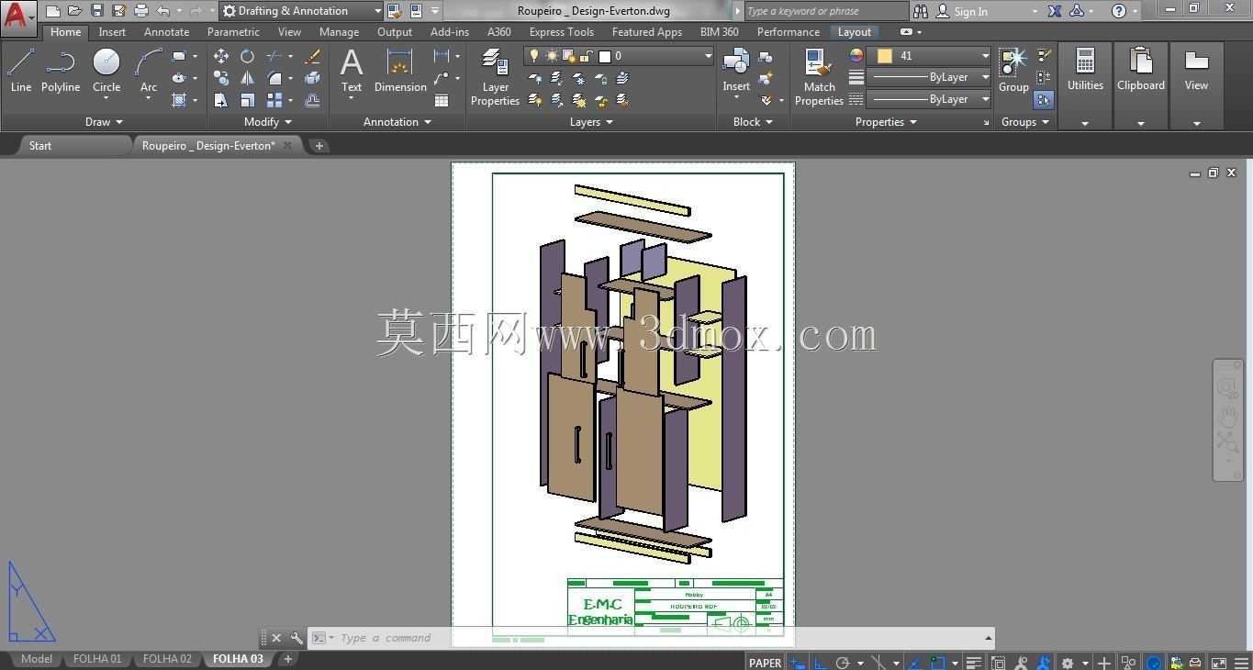Open the Parametric ribbon tab
1253x670 pixels.
[x=233, y=32]
